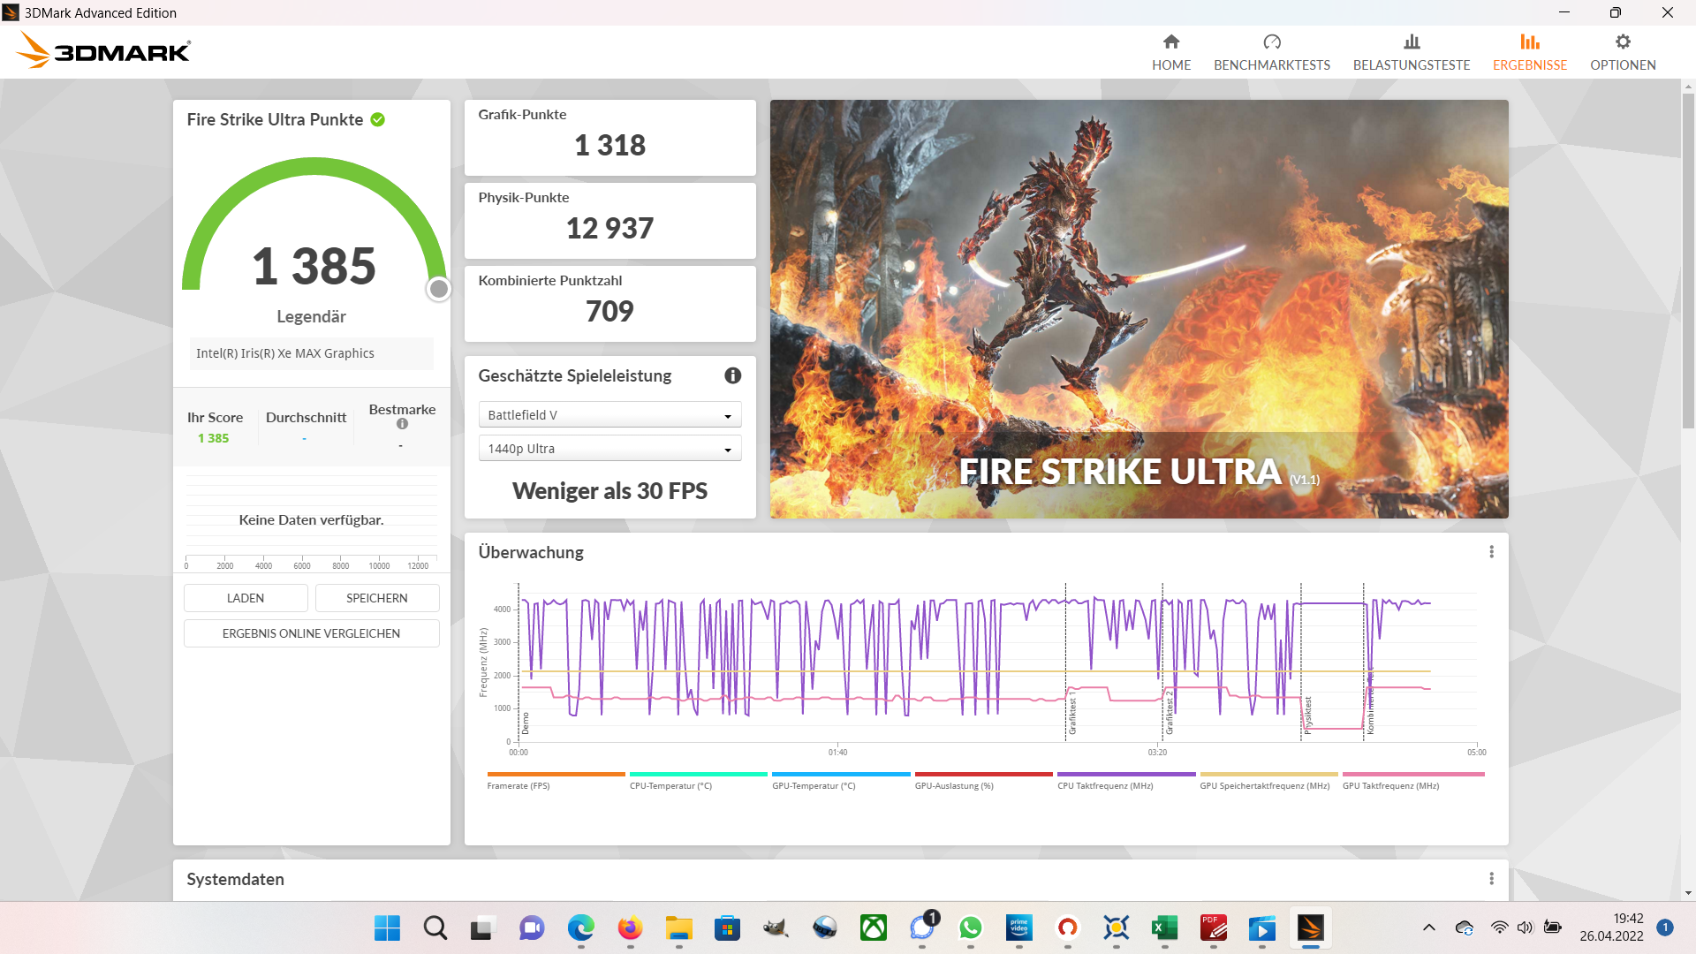Click the Wi-Fi tray icon
Image resolution: width=1696 pixels, height=954 pixels.
click(x=1500, y=927)
